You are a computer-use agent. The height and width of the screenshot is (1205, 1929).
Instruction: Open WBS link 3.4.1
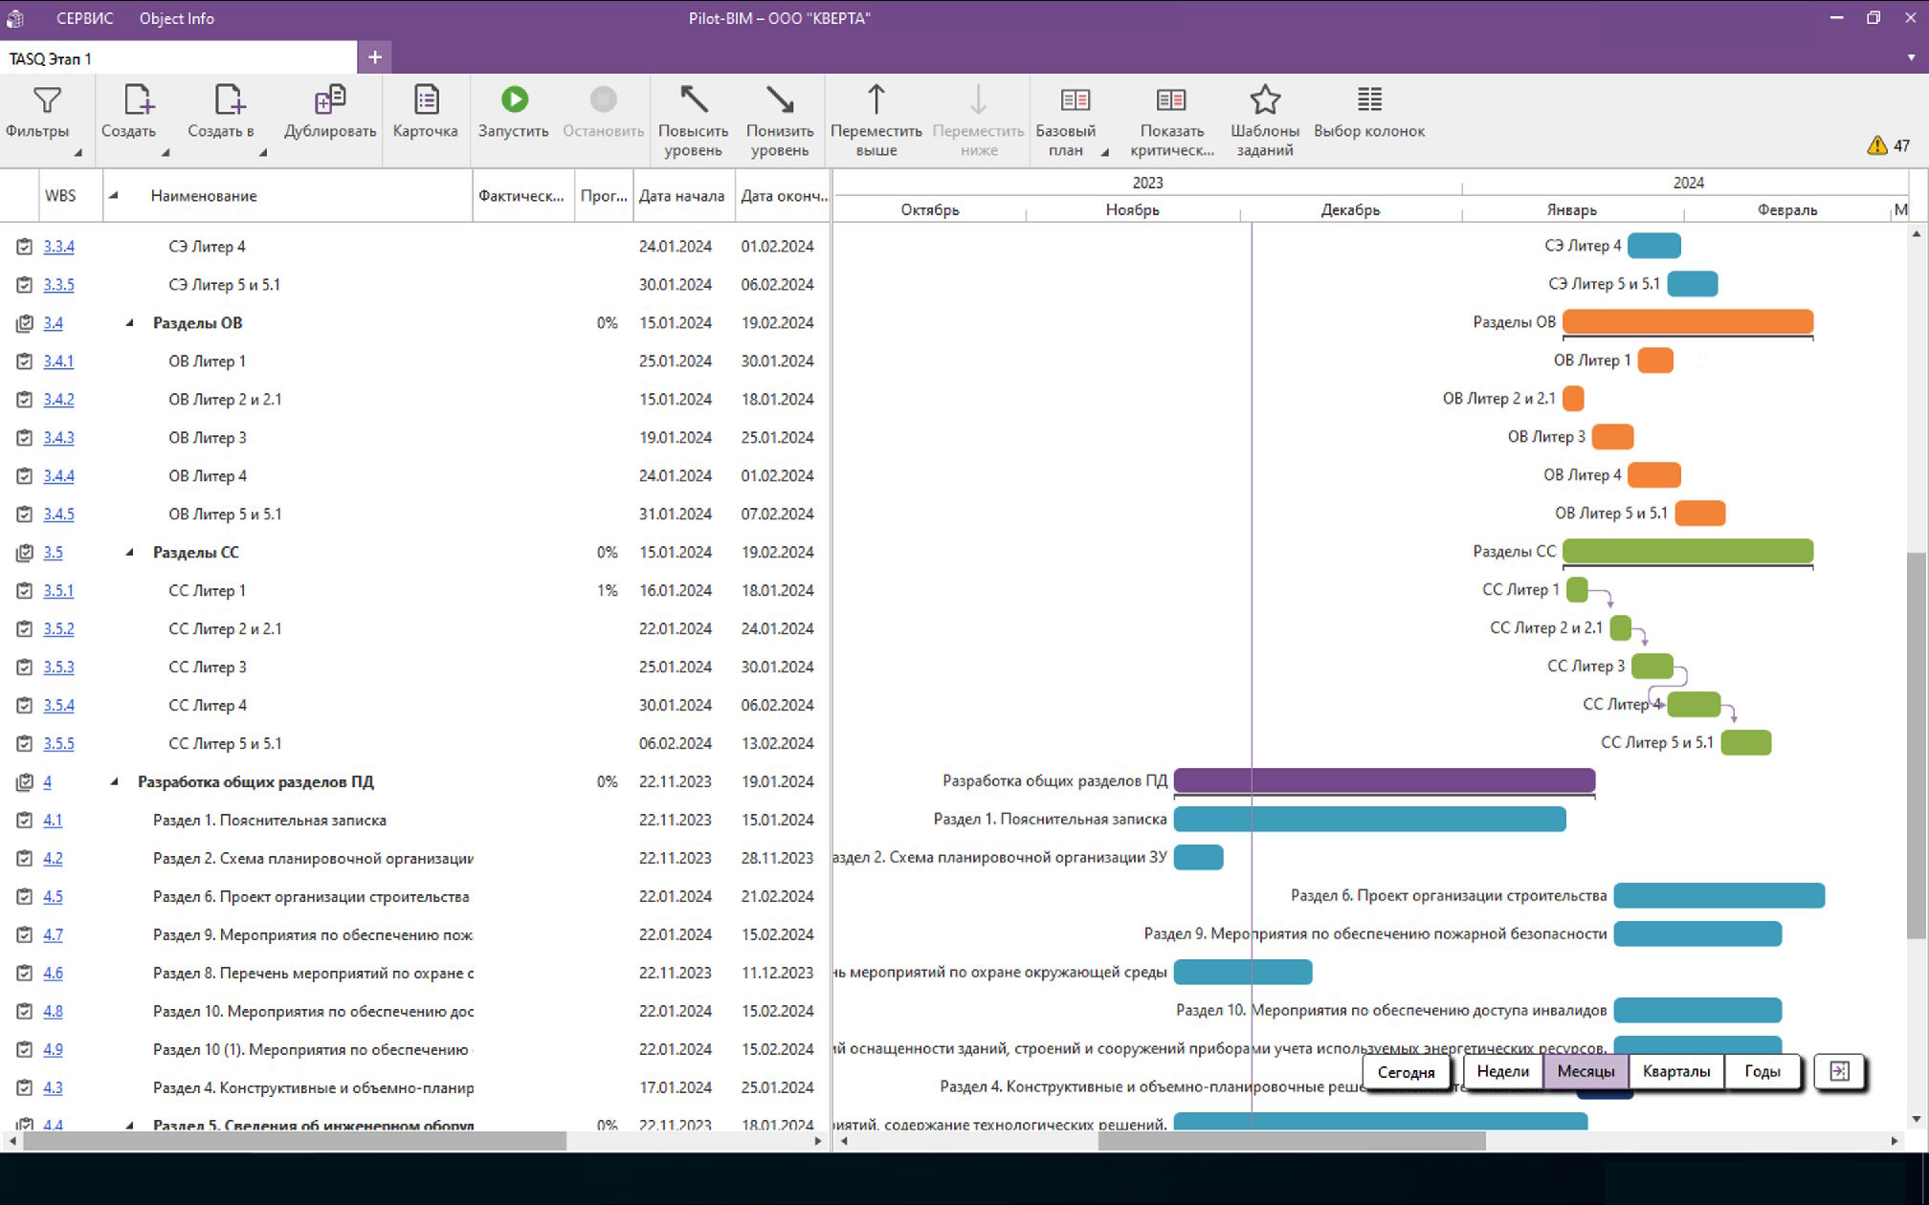pos(57,361)
